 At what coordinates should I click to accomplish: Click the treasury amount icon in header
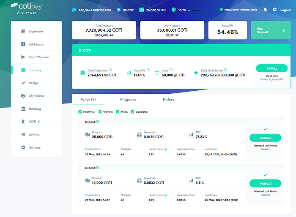[141, 10]
